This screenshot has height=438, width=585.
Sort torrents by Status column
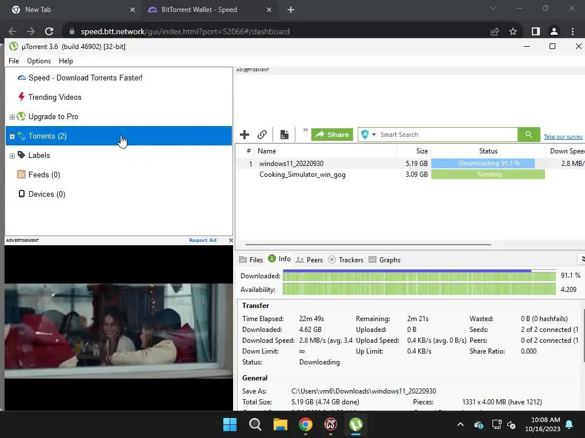pyautogui.click(x=488, y=151)
